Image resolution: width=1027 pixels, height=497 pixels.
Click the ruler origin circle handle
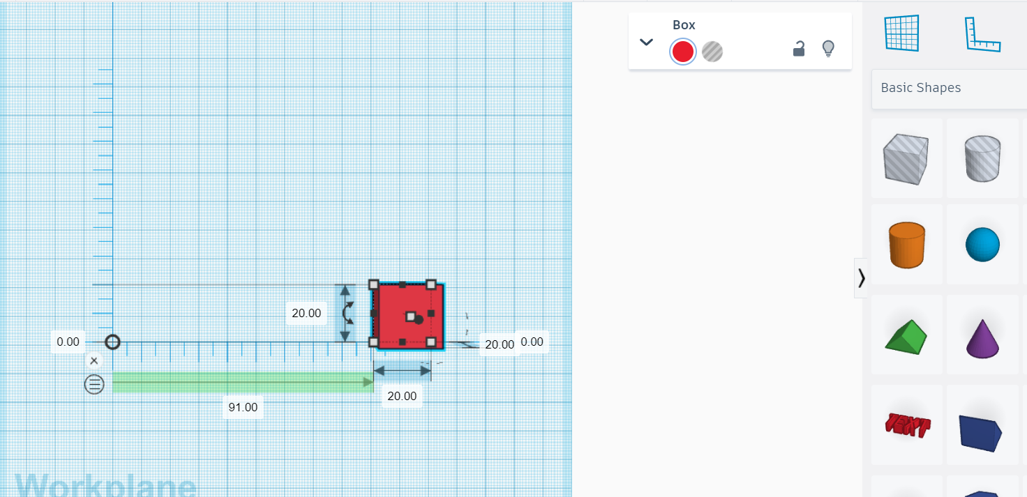pyautogui.click(x=112, y=342)
